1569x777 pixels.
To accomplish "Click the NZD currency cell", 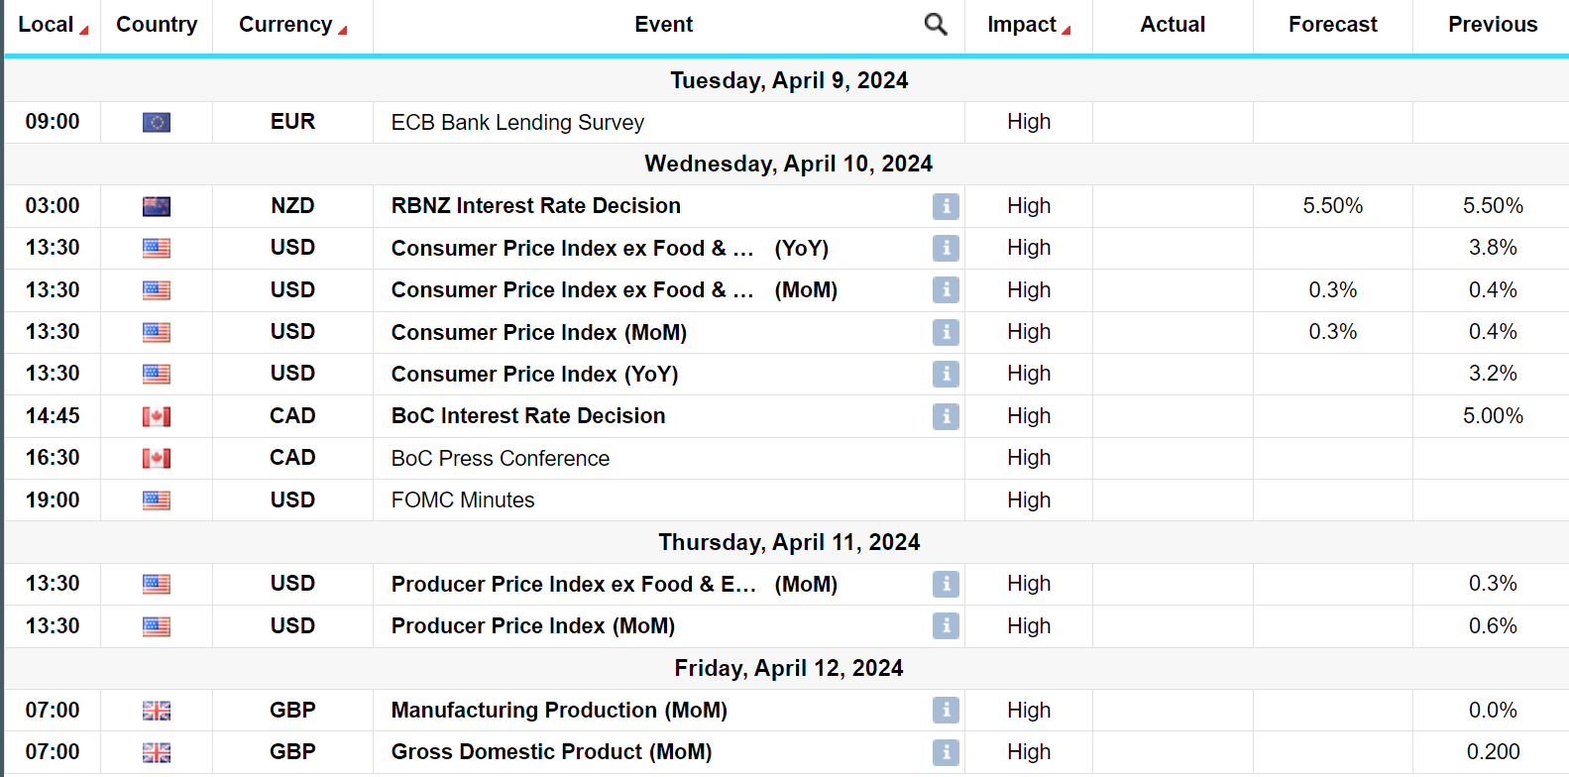I will [292, 206].
